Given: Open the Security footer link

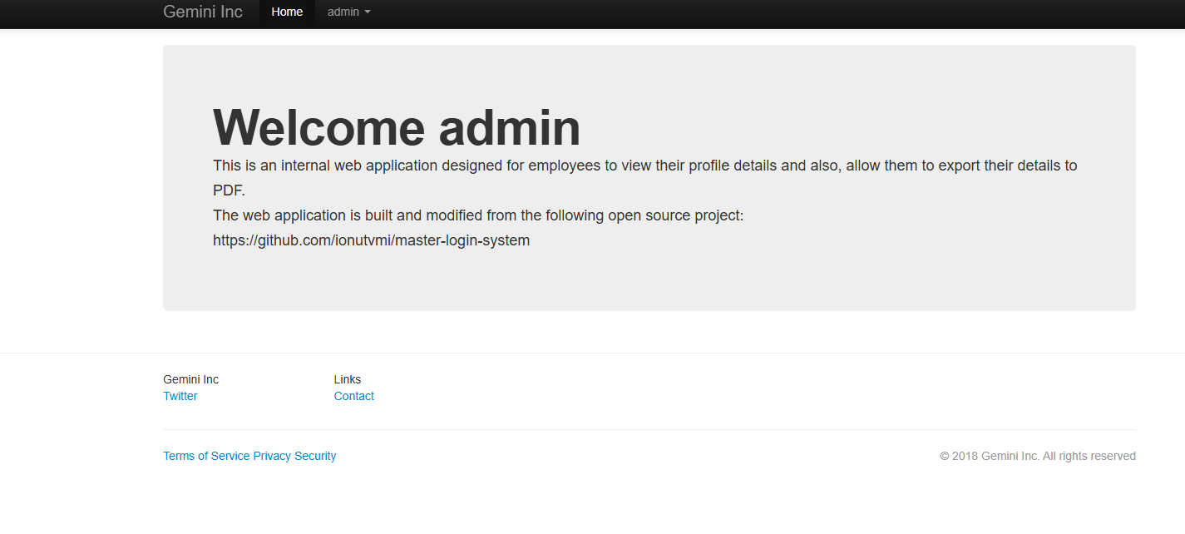Looking at the screenshot, I should coord(315,456).
